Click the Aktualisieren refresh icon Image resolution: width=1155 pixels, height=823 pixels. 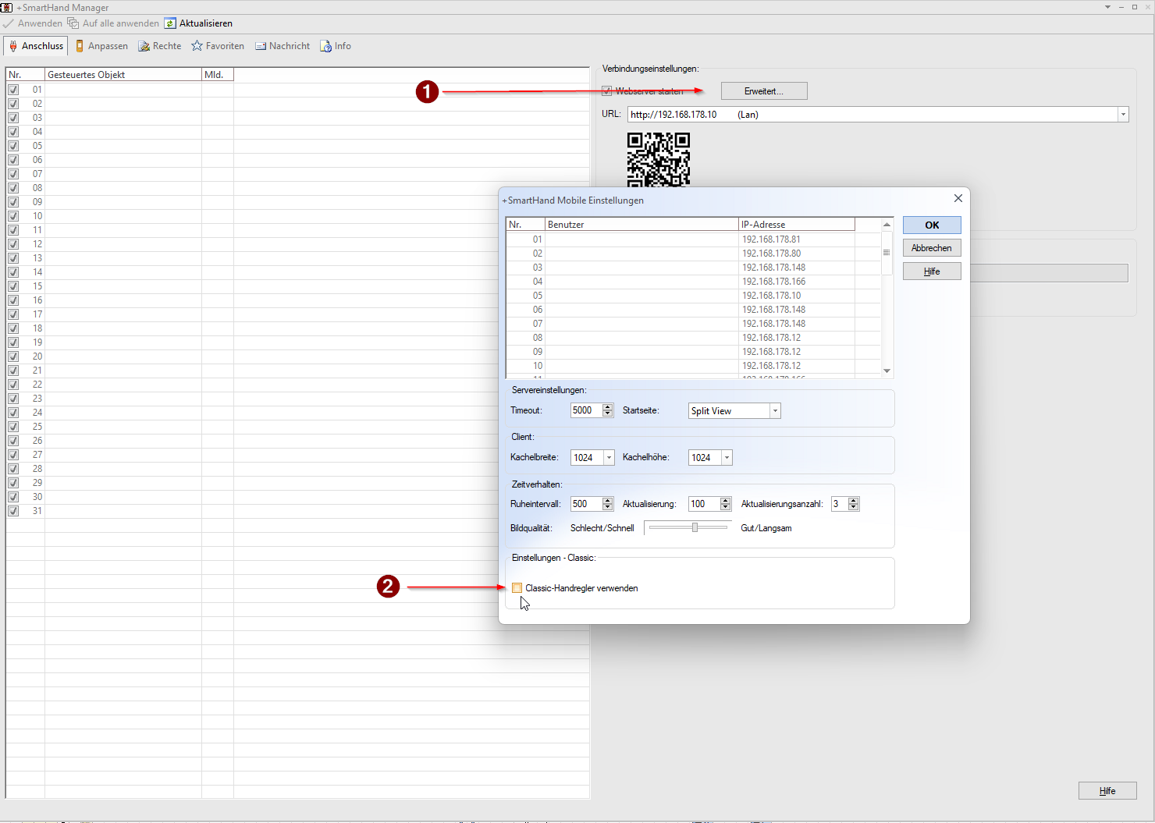point(170,23)
